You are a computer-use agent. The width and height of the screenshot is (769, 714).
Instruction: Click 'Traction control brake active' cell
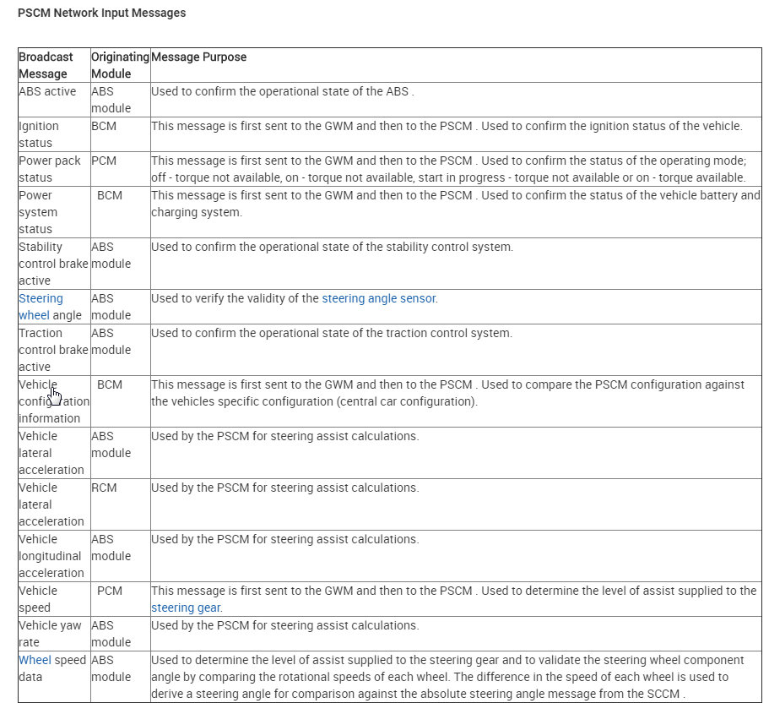click(54, 350)
